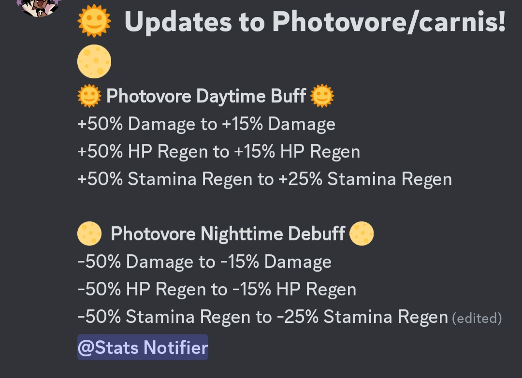Click the highlighted Stats Notifier mention background
Viewport: 522px width, 378px height.
click(142, 347)
